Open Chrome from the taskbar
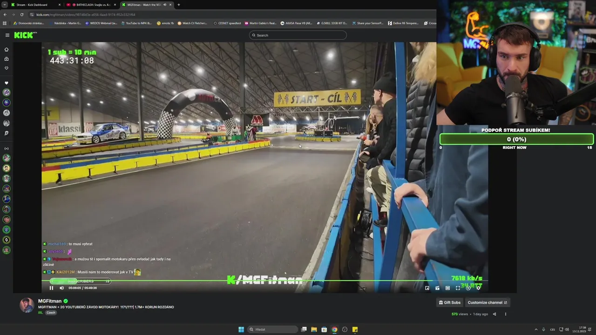596x335 pixels. 334,329
